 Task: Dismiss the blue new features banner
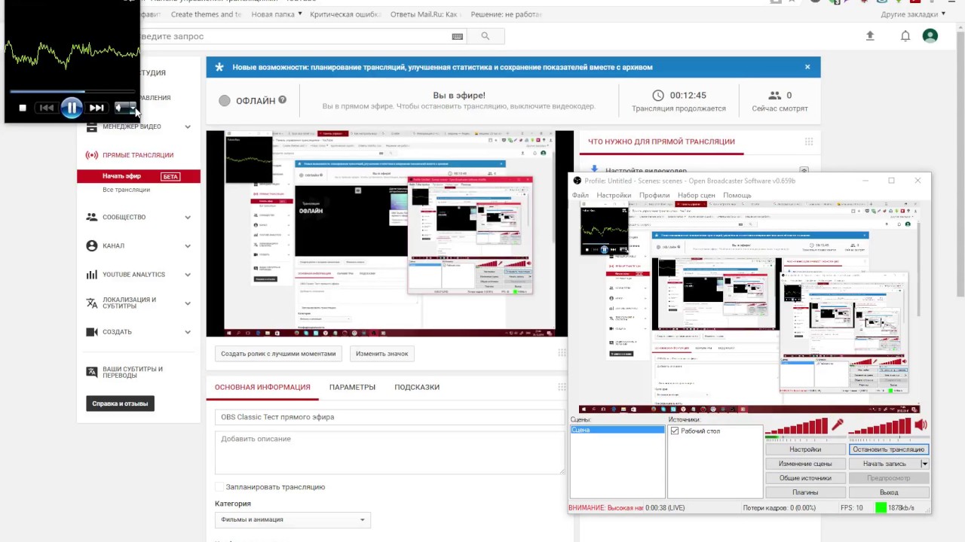tap(807, 67)
